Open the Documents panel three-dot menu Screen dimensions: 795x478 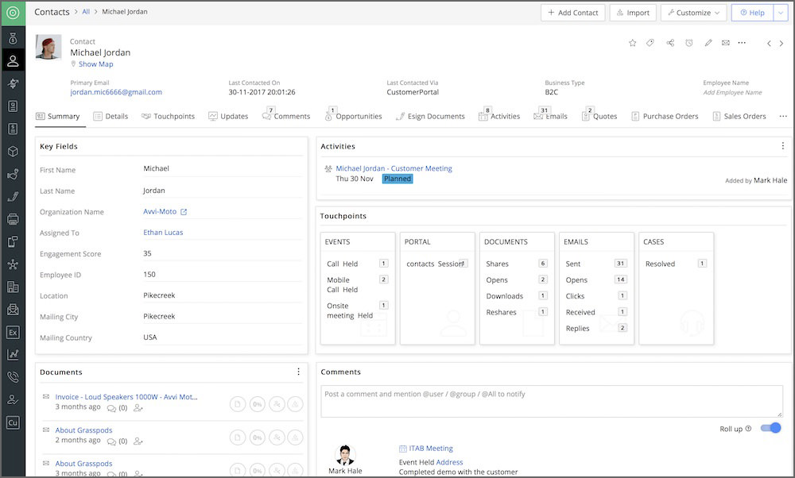click(x=298, y=372)
